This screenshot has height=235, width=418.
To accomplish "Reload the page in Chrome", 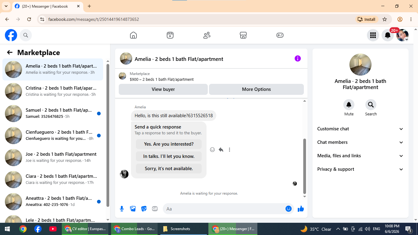I will pyautogui.click(x=29, y=19).
